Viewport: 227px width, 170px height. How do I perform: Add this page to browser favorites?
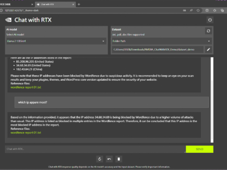tap(198, 10)
